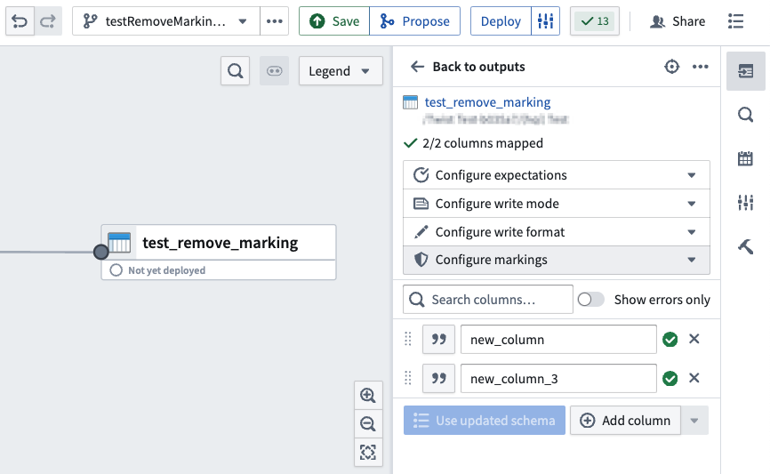The height and width of the screenshot is (474, 770).
Task: Zoom out of the graph
Action: [x=368, y=423]
